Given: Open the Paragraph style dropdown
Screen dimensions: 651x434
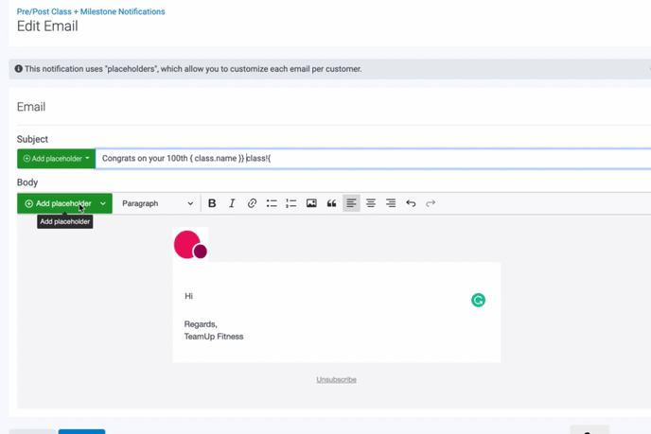Looking at the screenshot, I should 157,203.
